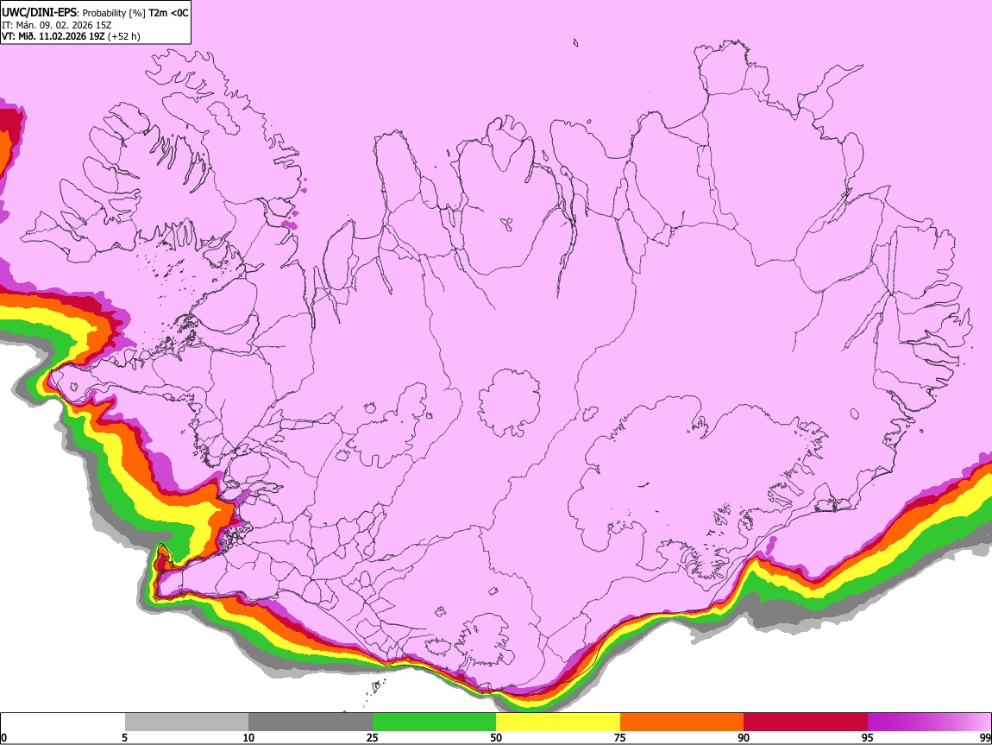Click the orange 75–90% legend swatch

pyautogui.click(x=681, y=722)
